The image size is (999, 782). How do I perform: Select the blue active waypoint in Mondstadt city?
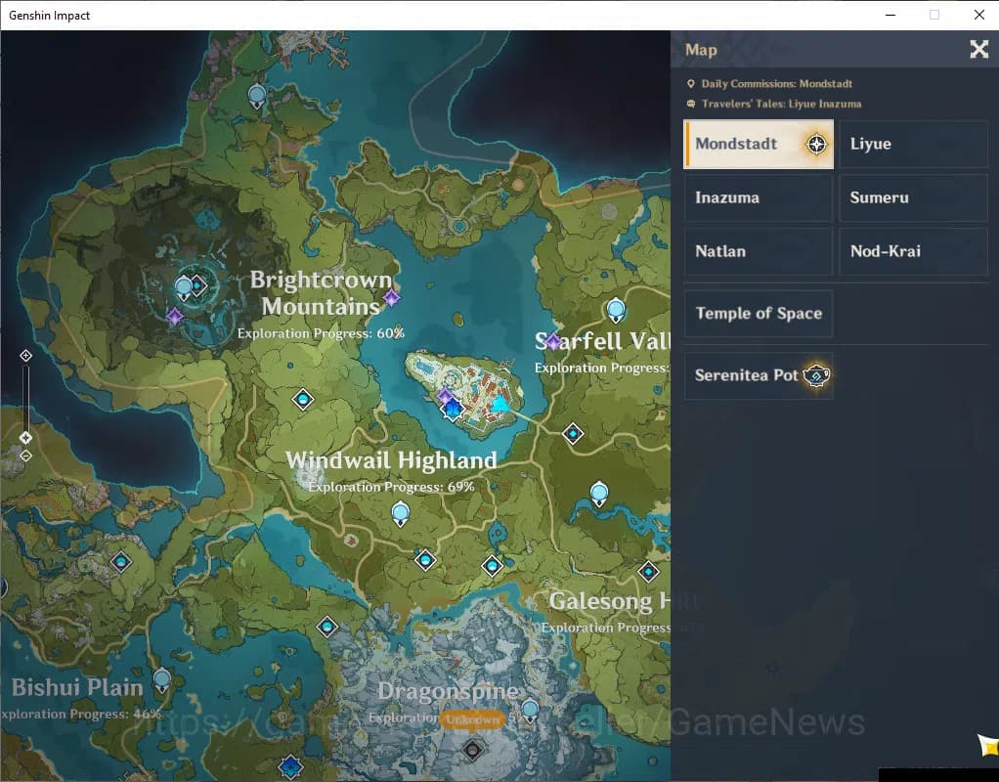tap(452, 410)
